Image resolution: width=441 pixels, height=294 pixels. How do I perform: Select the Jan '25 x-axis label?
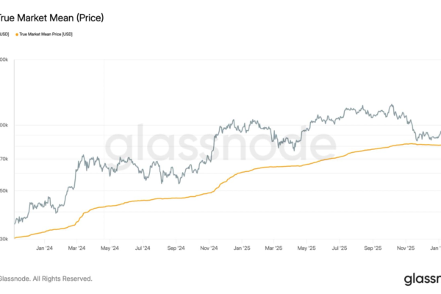tap(242, 248)
